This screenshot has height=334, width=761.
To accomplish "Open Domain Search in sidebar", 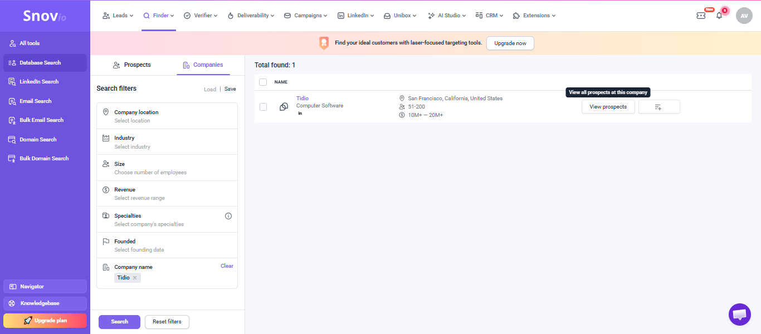I will pyautogui.click(x=45, y=140).
